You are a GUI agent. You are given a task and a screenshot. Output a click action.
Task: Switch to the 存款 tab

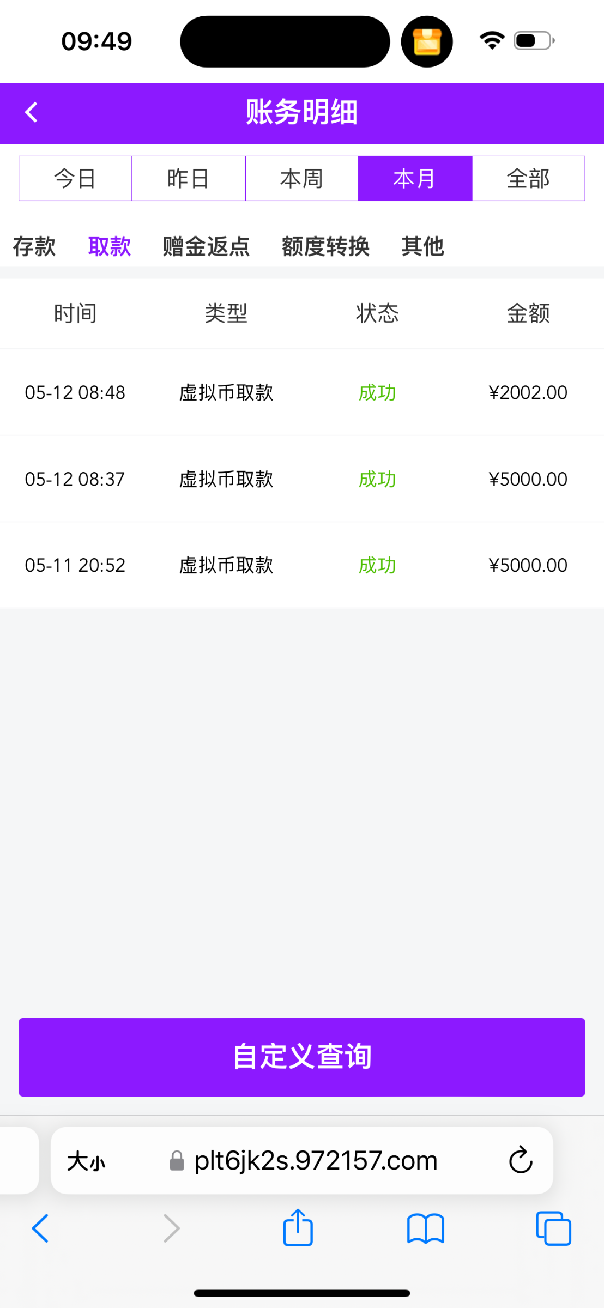34,246
